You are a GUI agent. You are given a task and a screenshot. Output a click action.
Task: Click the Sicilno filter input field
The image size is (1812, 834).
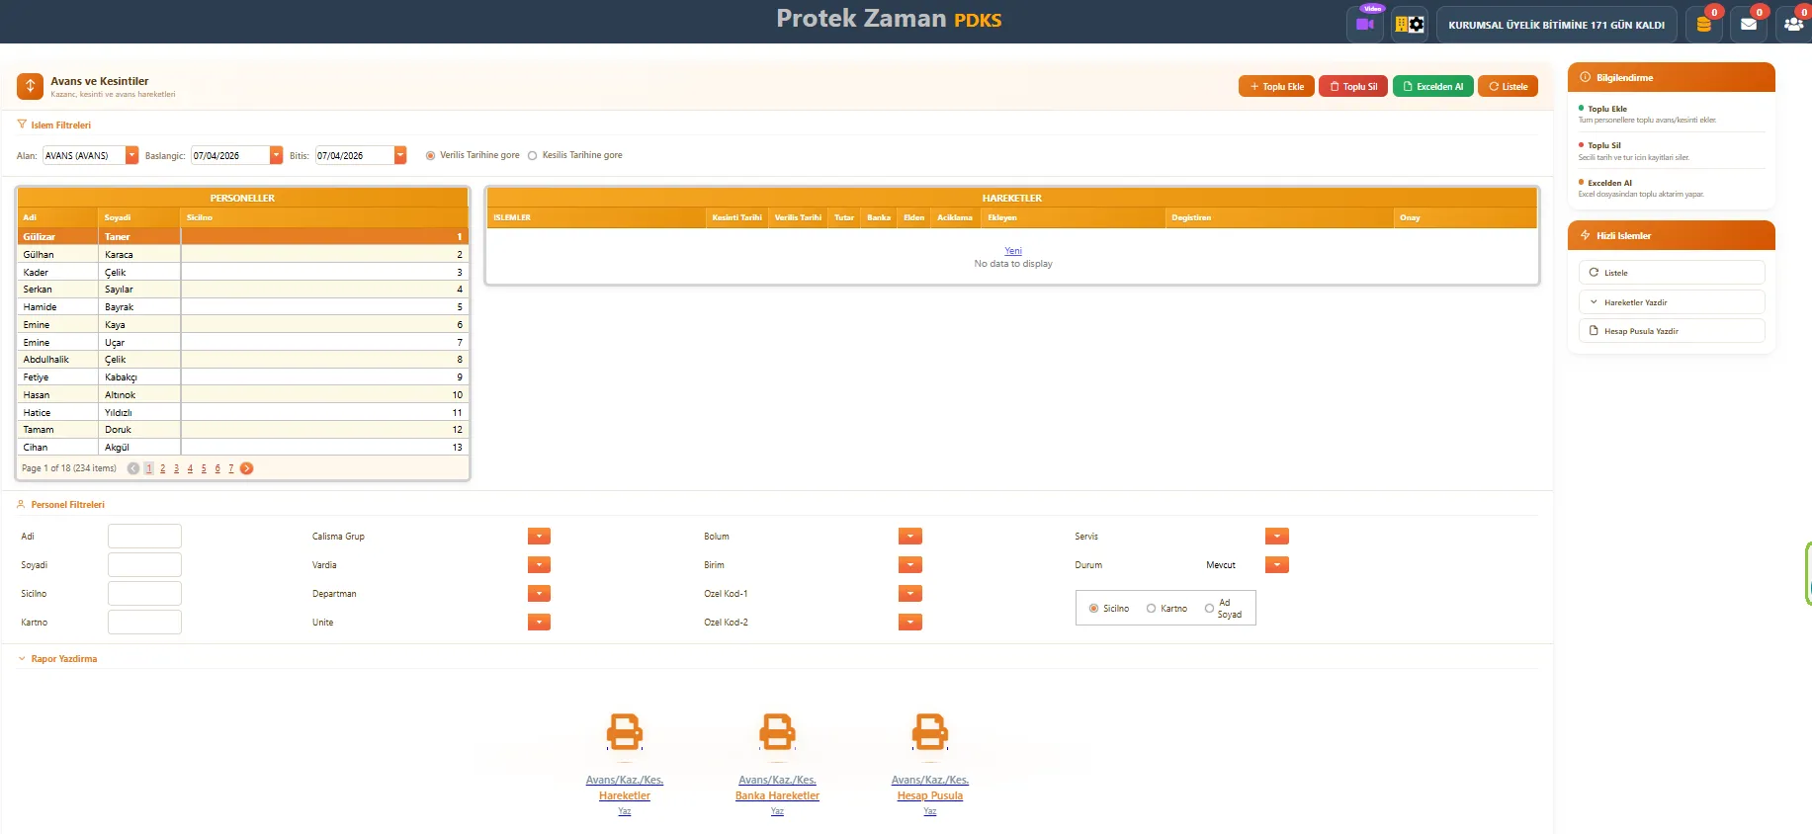pyautogui.click(x=144, y=594)
